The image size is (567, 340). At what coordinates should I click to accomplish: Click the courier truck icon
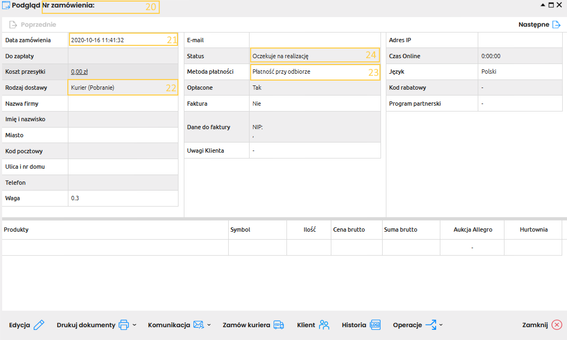click(x=278, y=325)
